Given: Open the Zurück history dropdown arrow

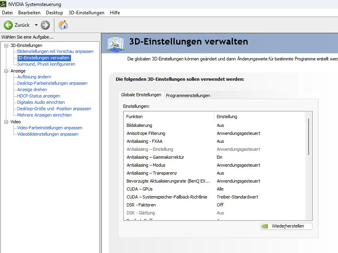Looking at the screenshot, I should tap(36, 25).
